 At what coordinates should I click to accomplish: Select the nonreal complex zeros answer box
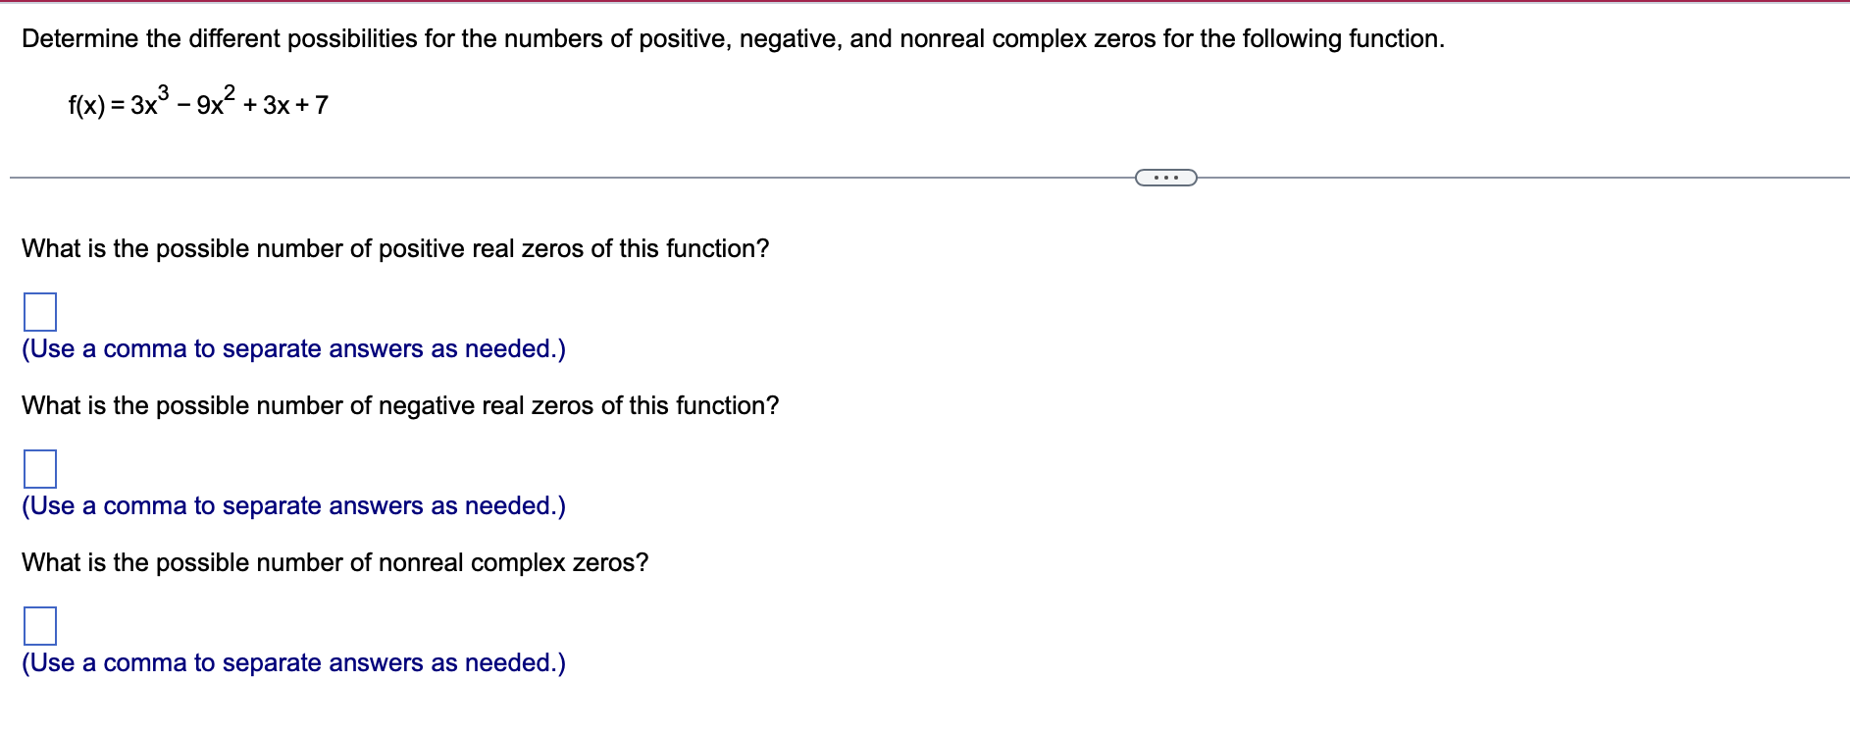coord(39,625)
